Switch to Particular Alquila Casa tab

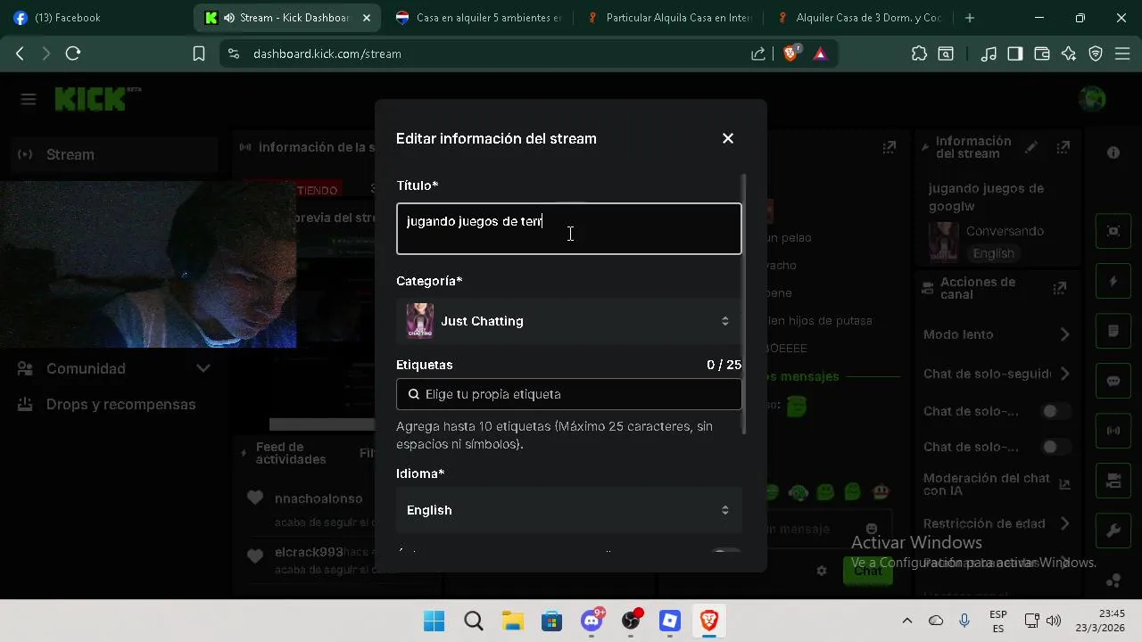click(x=669, y=18)
